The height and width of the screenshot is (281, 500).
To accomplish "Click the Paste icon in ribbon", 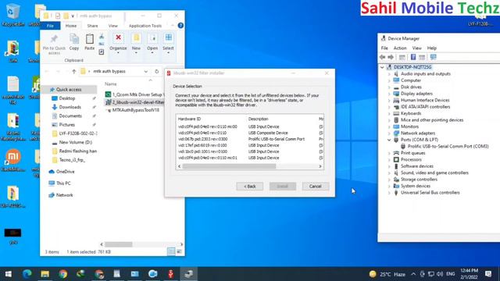I will (x=89, y=42).
